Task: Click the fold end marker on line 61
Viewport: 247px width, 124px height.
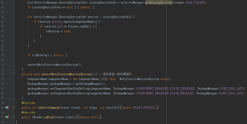Action: click(x=14, y=98)
